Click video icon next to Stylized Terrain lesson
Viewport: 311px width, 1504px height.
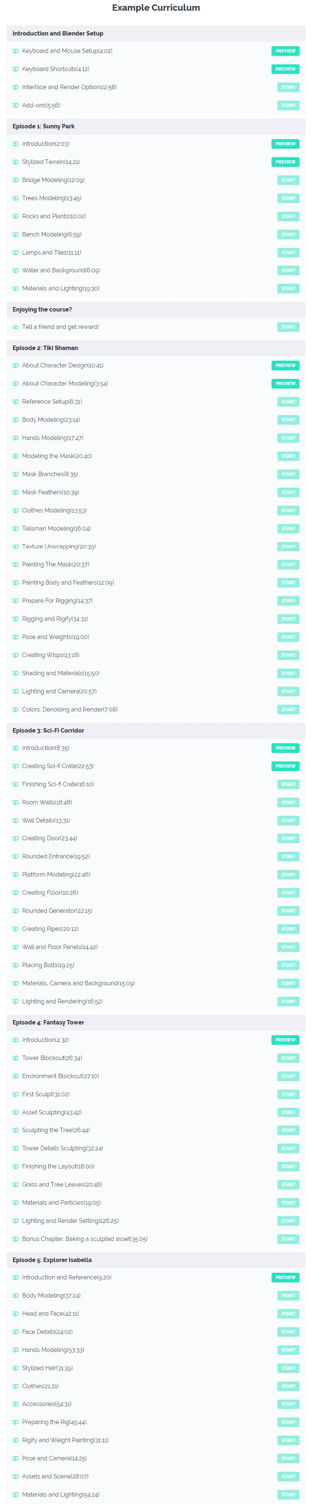16,162
